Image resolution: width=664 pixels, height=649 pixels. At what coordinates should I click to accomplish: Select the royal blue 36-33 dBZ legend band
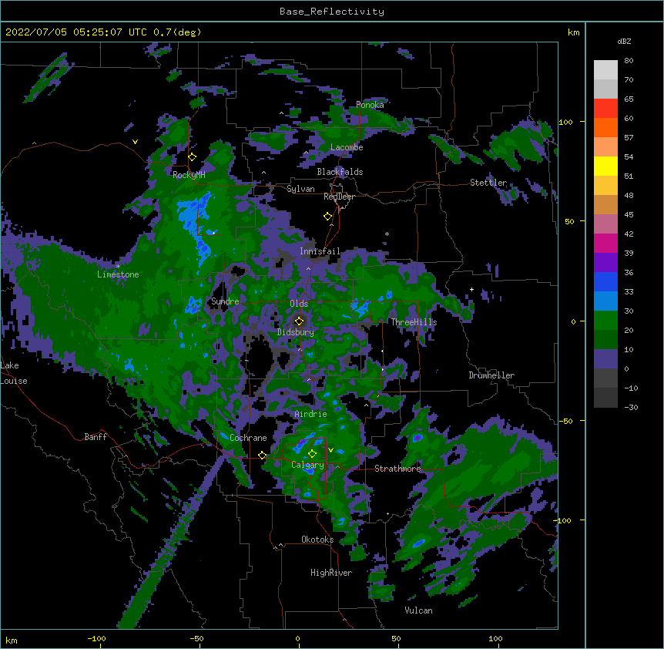tap(605, 281)
